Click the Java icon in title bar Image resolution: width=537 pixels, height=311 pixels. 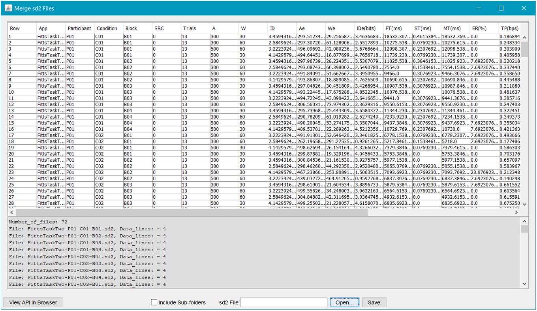click(x=8, y=8)
